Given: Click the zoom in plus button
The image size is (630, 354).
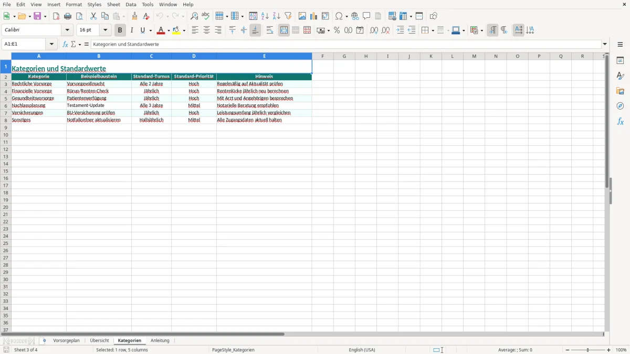Looking at the screenshot, I should (x=609, y=350).
